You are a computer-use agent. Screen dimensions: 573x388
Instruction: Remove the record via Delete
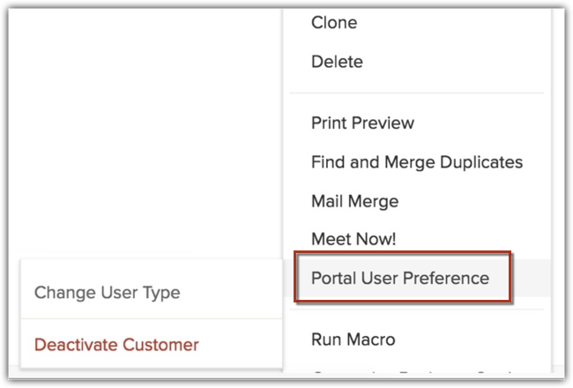[x=337, y=62]
